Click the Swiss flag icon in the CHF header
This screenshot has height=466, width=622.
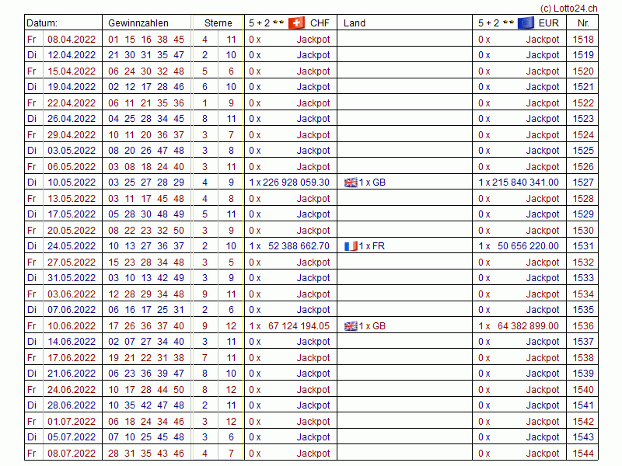[296, 23]
